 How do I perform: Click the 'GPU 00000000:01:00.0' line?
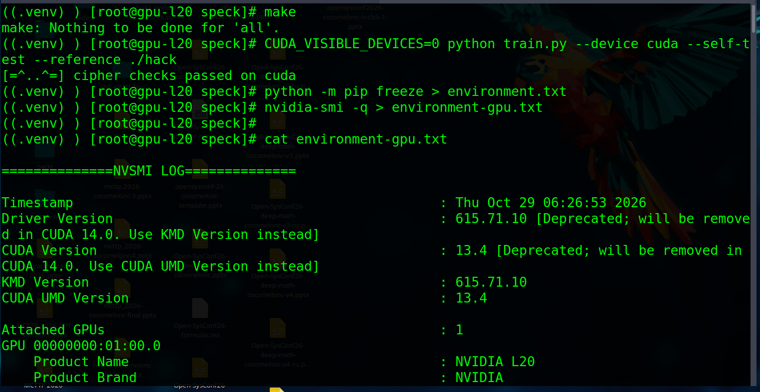(81, 346)
